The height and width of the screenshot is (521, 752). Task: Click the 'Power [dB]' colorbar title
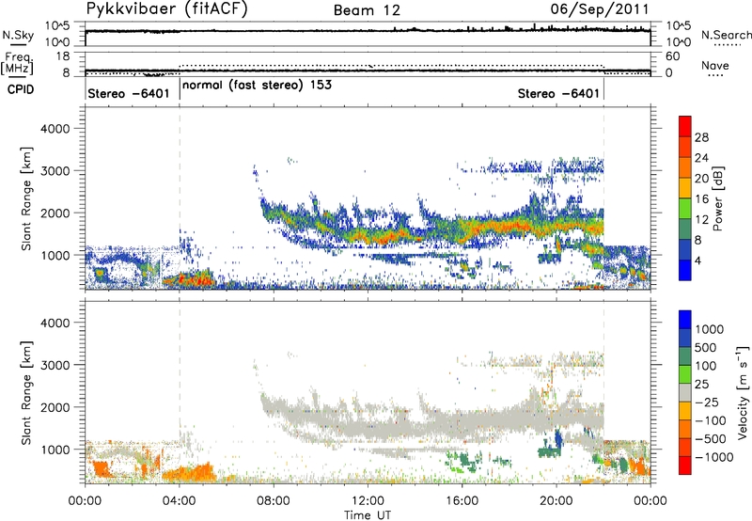pyautogui.click(x=717, y=198)
